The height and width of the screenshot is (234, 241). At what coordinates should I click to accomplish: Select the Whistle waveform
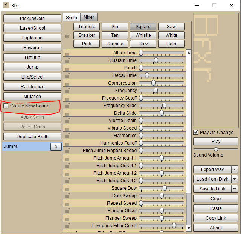143,35
